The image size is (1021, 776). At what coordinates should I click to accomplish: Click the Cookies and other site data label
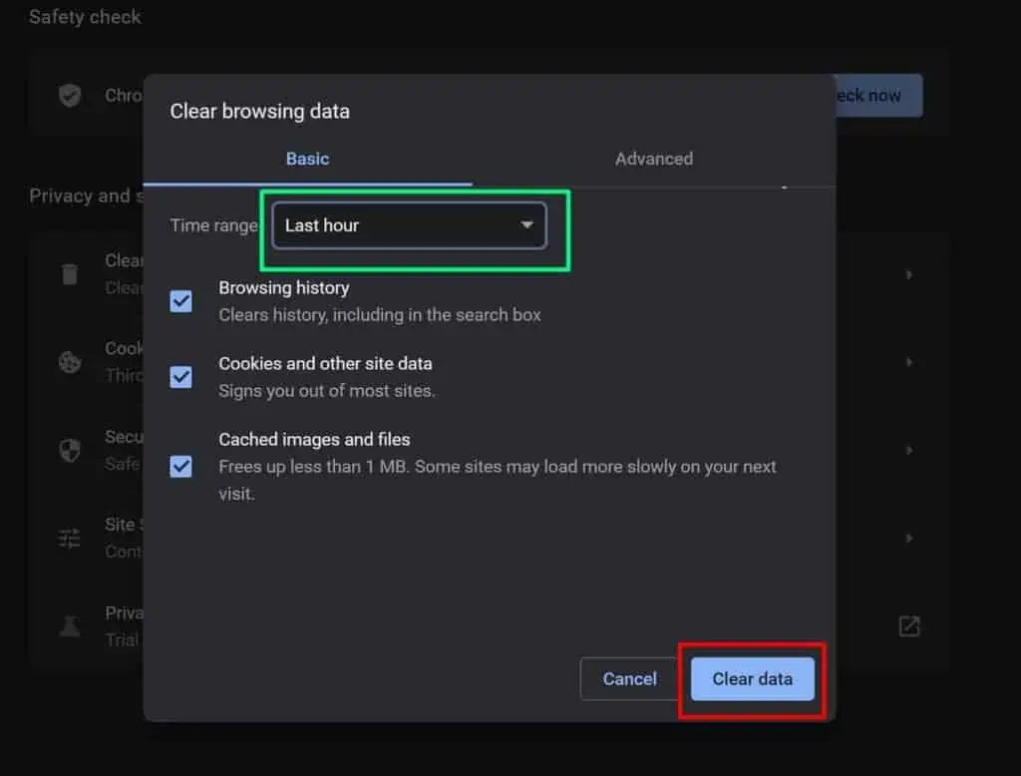326,364
